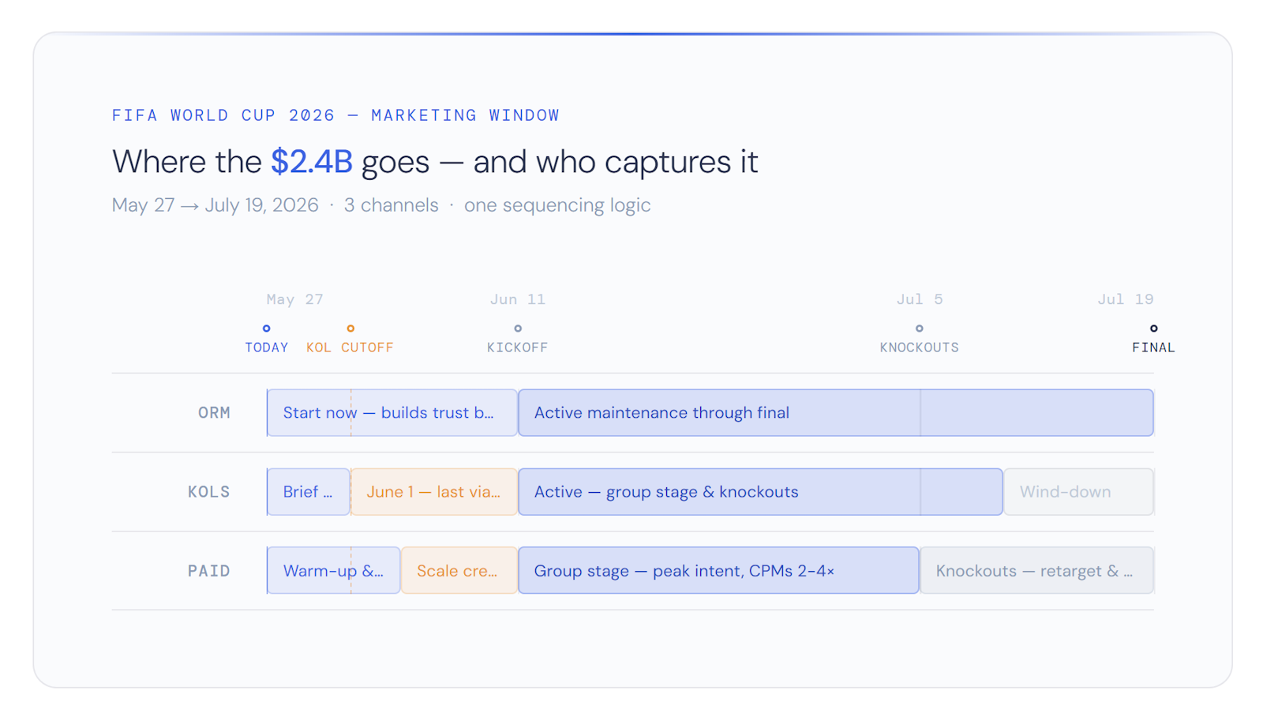The width and height of the screenshot is (1263, 721).
Task: Click the 'Jul 19' date label
Action: pyautogui.click(x=1126, y=299)
